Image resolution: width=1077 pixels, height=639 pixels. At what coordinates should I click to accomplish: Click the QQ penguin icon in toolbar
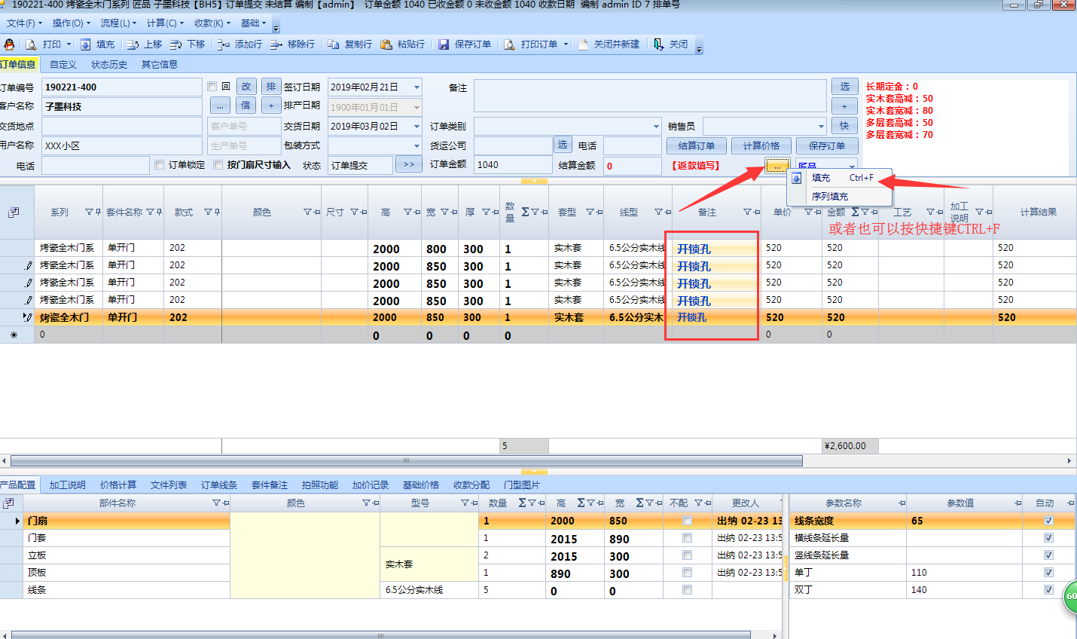pos(9,44)
